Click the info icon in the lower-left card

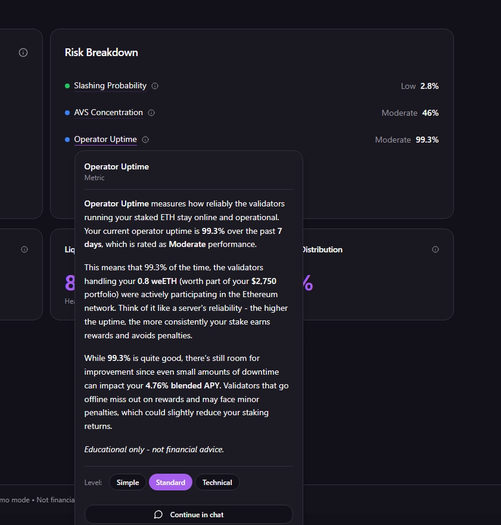pos(24,249)
